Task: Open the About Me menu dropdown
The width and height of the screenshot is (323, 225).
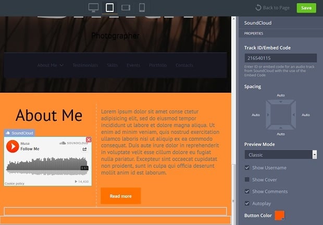Action: pyautogui.click(x=51, y=65)
